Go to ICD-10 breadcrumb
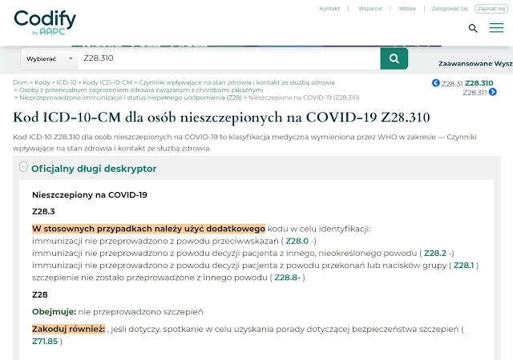This screenshot has height=360, width=513. [66, 82]
